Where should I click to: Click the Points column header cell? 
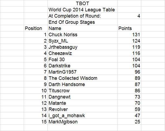(x=129, y=28)
